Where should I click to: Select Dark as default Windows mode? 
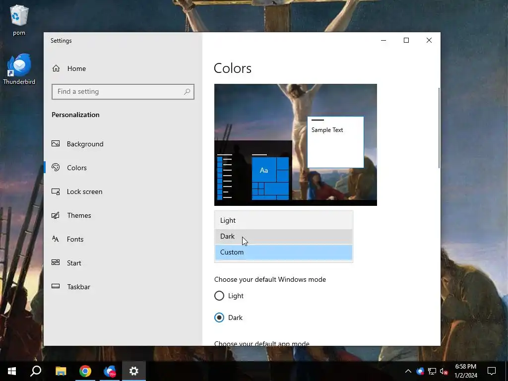coord(228,317)
